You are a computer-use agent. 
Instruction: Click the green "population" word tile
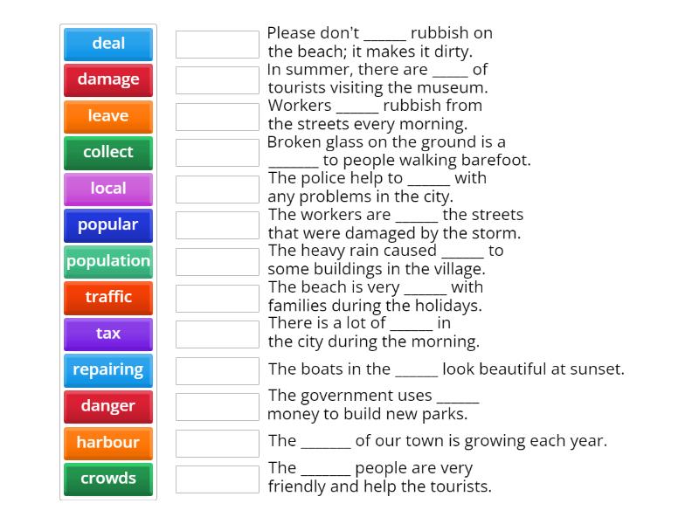108,261
